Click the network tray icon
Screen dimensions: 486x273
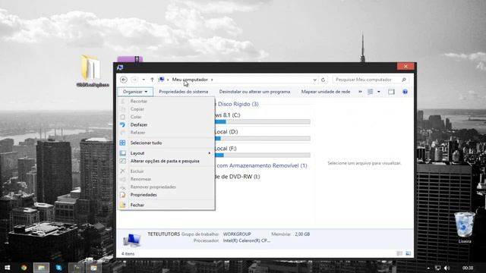coord(437,268)
